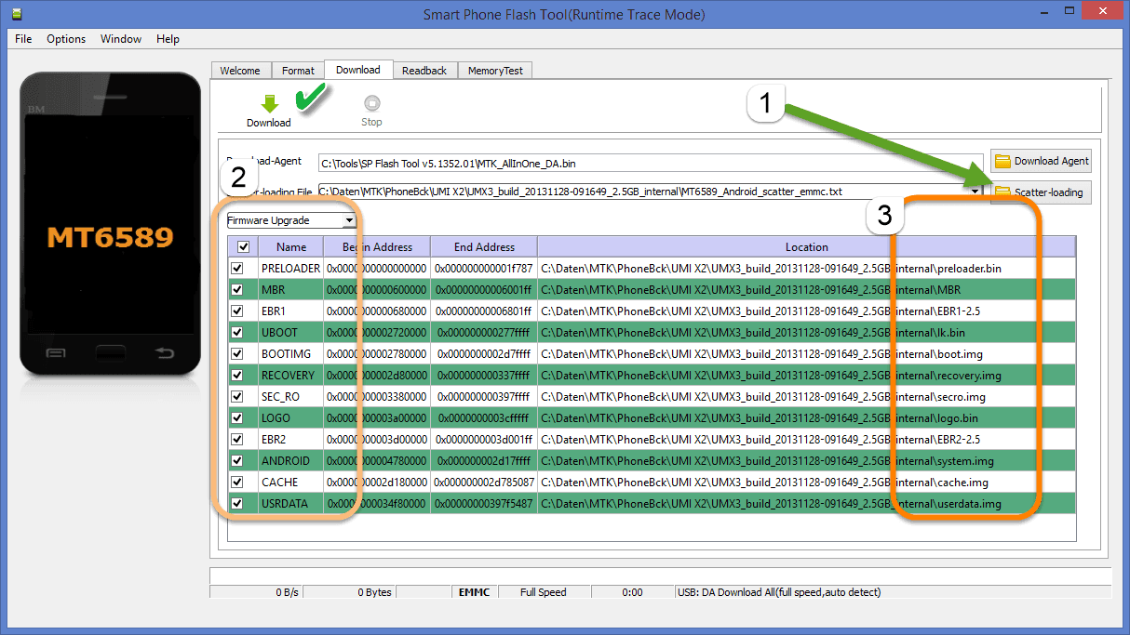Select the RECOVERY name cell
This screenshot has width=1130, height=635.
(x=291, y=375)
